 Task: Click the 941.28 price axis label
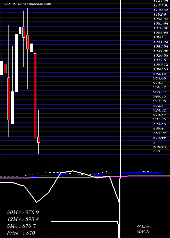click(159, 101)
